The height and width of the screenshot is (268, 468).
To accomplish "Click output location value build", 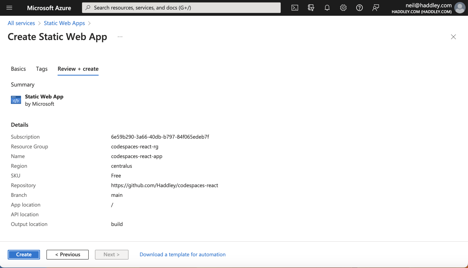I will click(117, 224).
